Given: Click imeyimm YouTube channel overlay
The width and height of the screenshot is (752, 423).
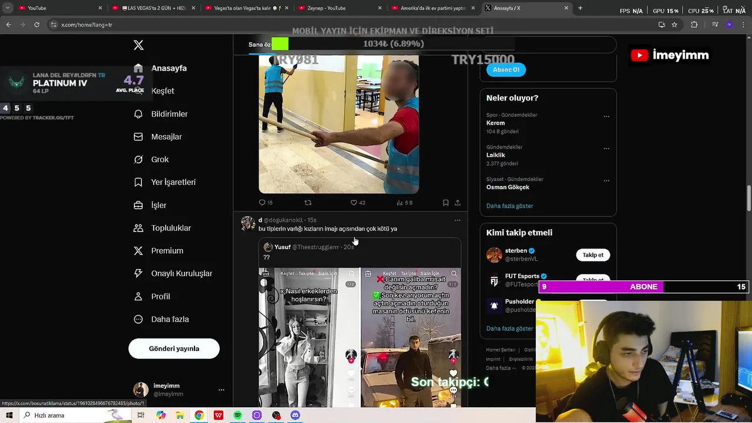Looking at the screenshot, I should (x=670, y=55).
